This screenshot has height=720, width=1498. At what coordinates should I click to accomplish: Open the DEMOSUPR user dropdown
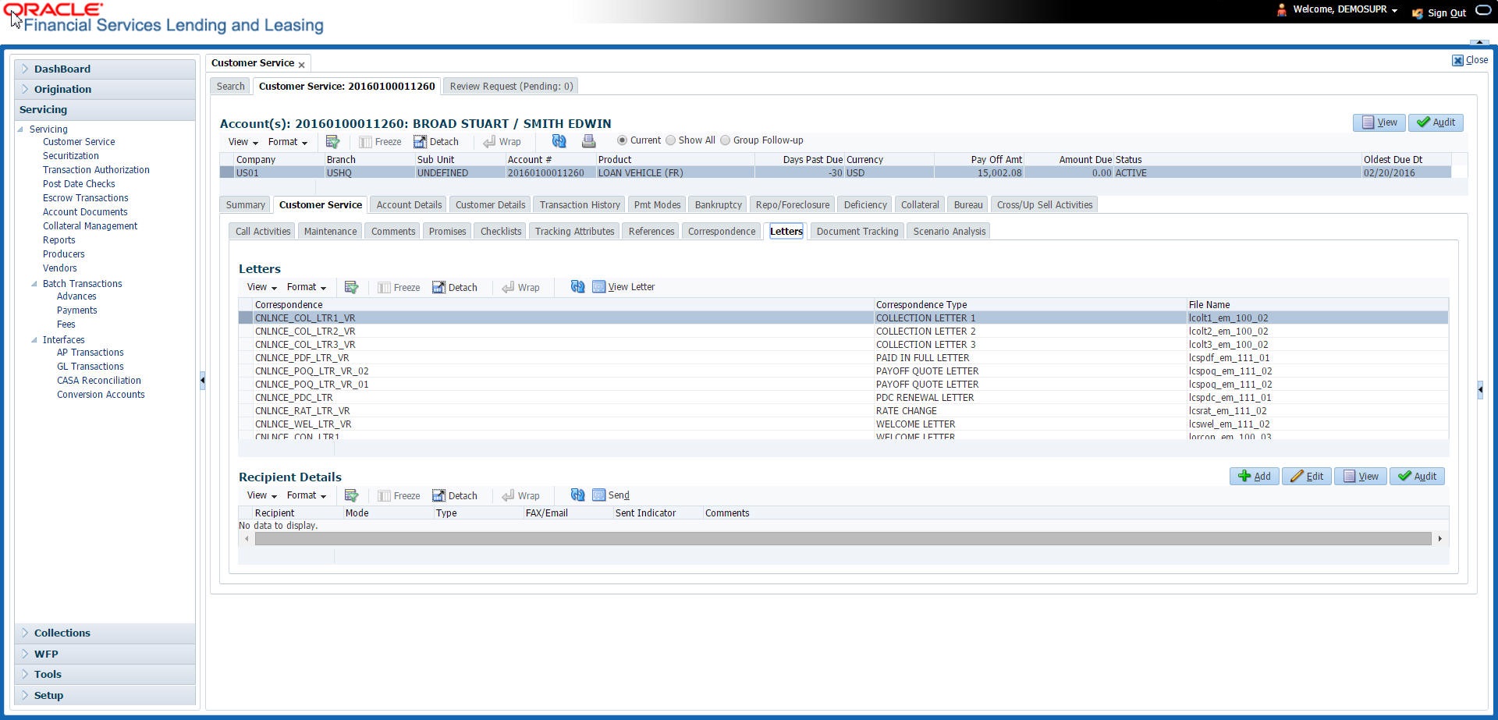pos(1394,10)
